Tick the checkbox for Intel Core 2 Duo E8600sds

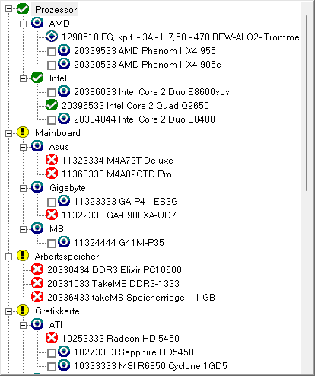[52, 93]
